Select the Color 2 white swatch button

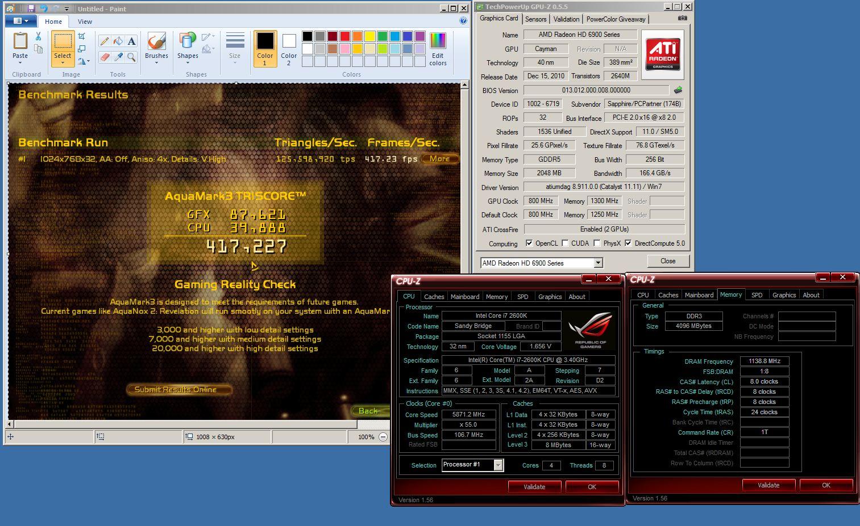coord(289,49)
